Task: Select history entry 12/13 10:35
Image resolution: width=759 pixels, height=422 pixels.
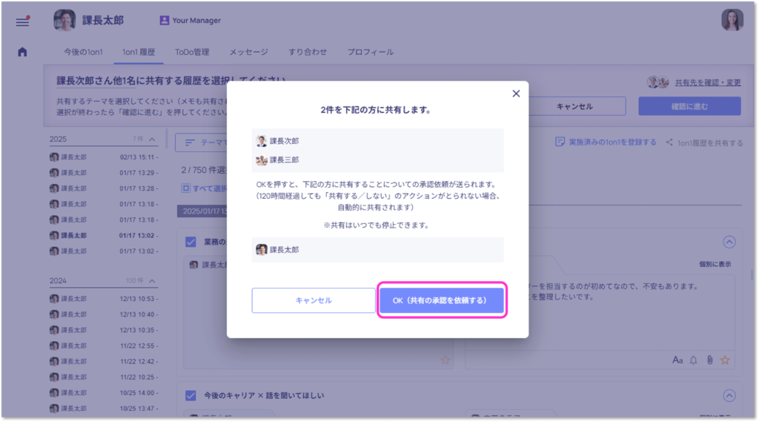Action: click(x=104, y=330)
